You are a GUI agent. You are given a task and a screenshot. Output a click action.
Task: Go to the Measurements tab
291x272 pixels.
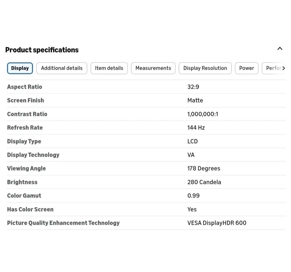153,68
